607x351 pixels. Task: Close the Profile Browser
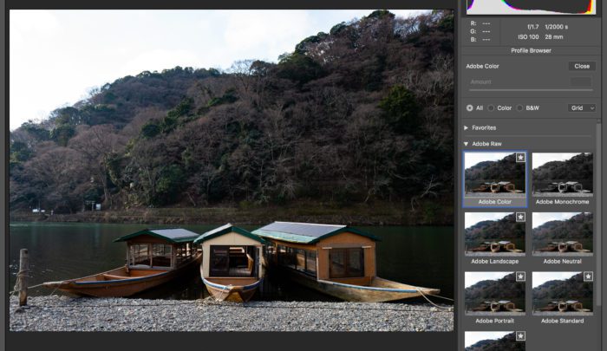tap(582, 66)
